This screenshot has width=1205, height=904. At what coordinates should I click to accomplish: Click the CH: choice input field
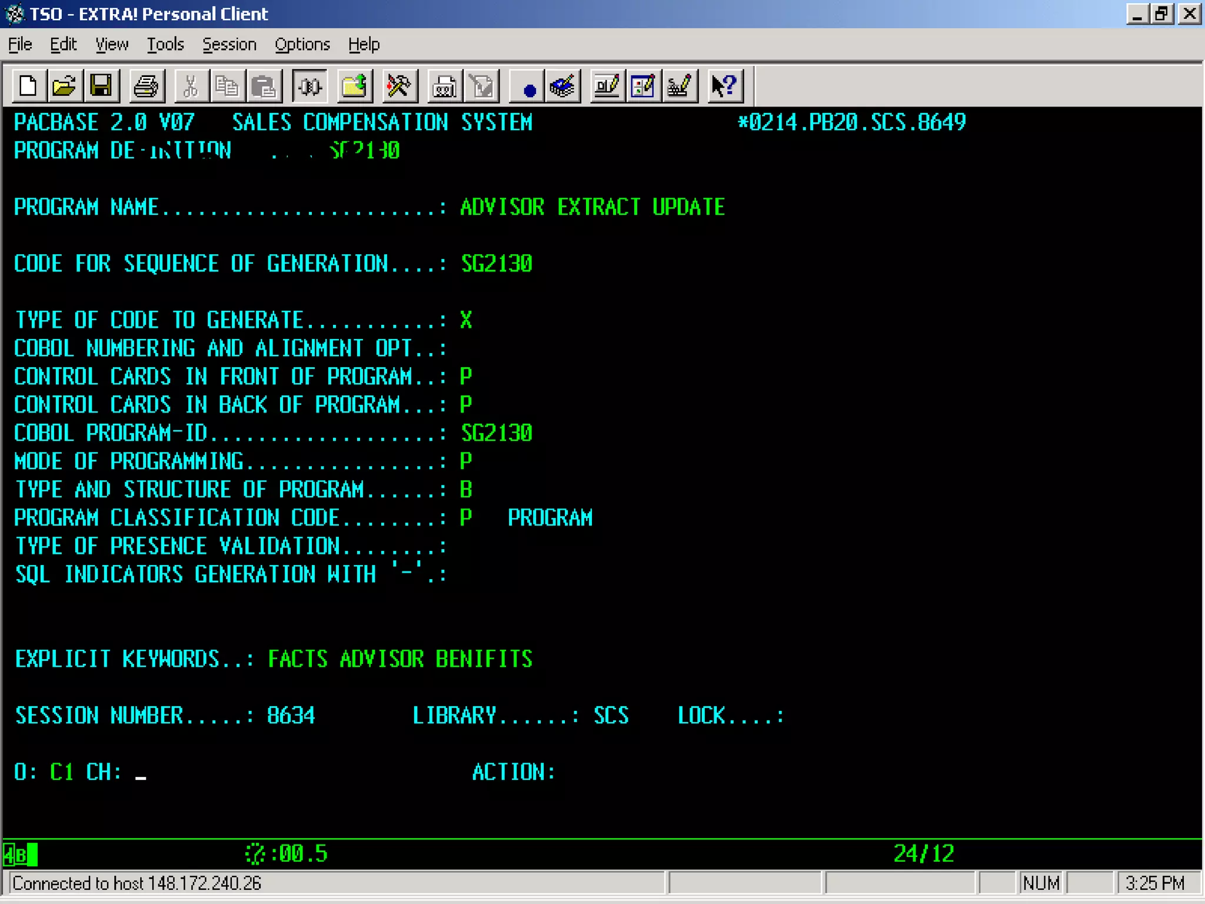point(141,772)
